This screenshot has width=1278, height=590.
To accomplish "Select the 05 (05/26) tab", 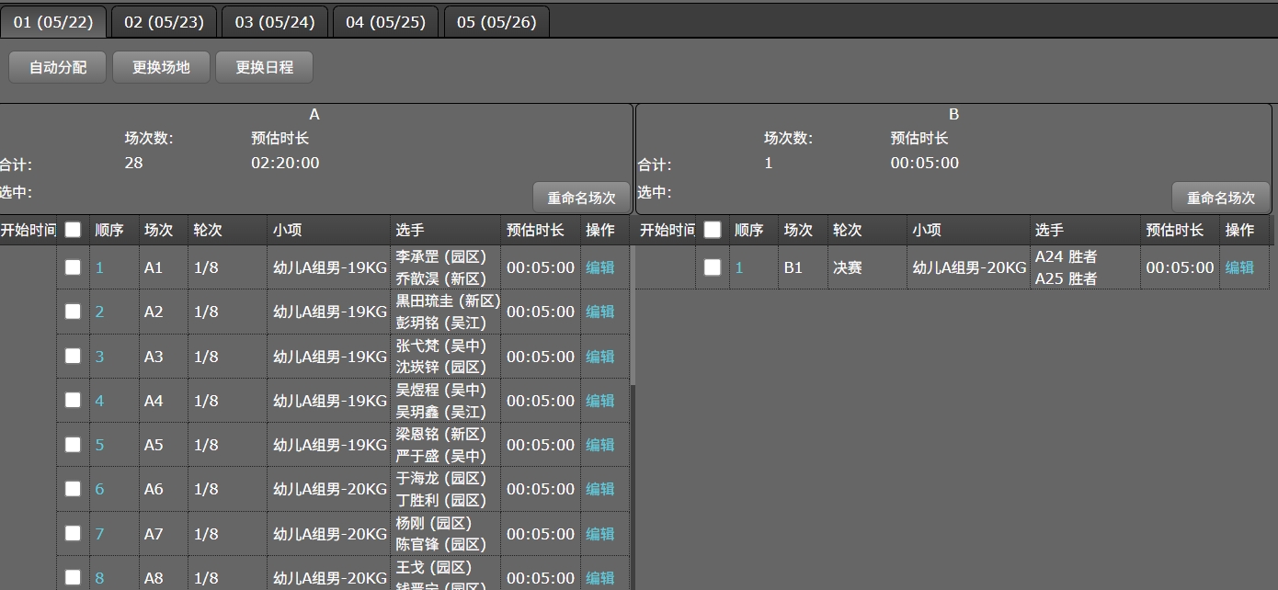I will pos(496,22).
